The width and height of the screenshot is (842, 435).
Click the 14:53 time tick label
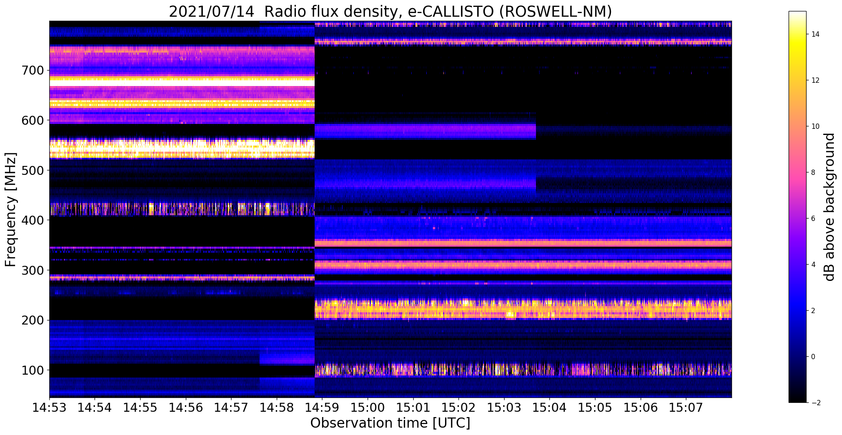(x=49, y=408)
